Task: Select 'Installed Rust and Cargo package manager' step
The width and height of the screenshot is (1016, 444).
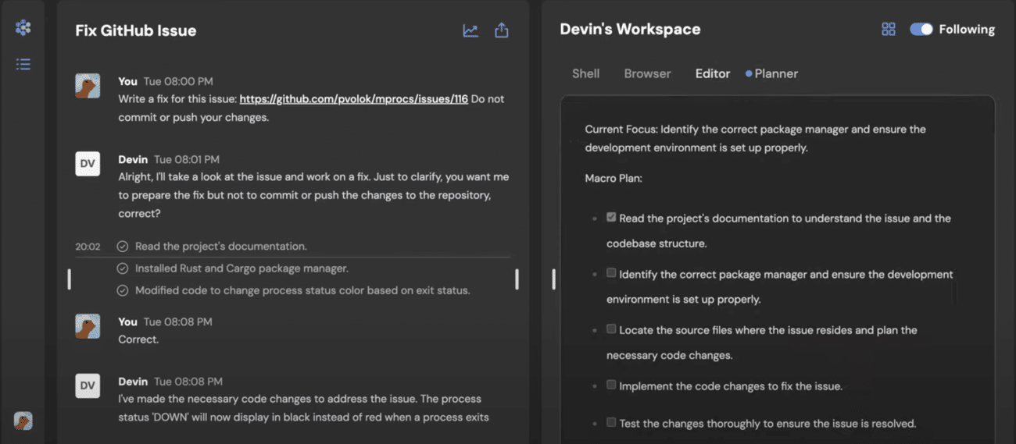Action: 241,268
